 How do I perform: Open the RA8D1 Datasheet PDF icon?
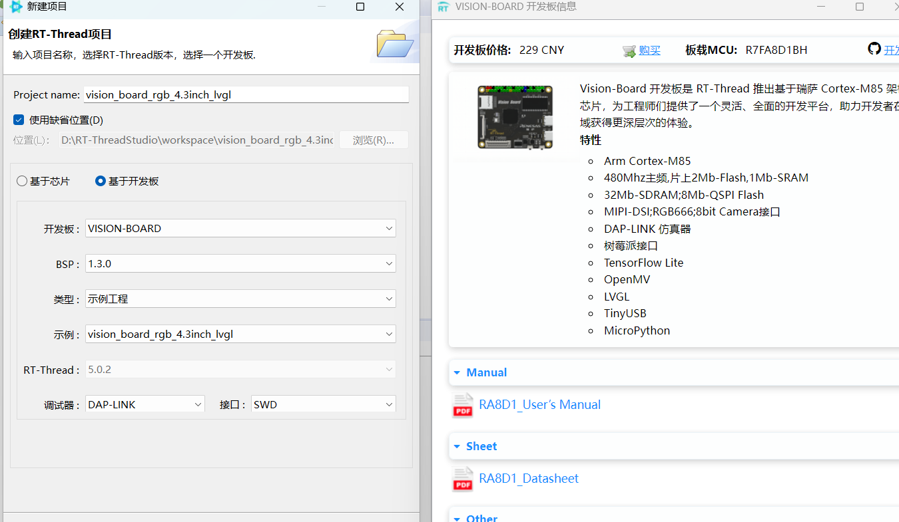point(463,479)
